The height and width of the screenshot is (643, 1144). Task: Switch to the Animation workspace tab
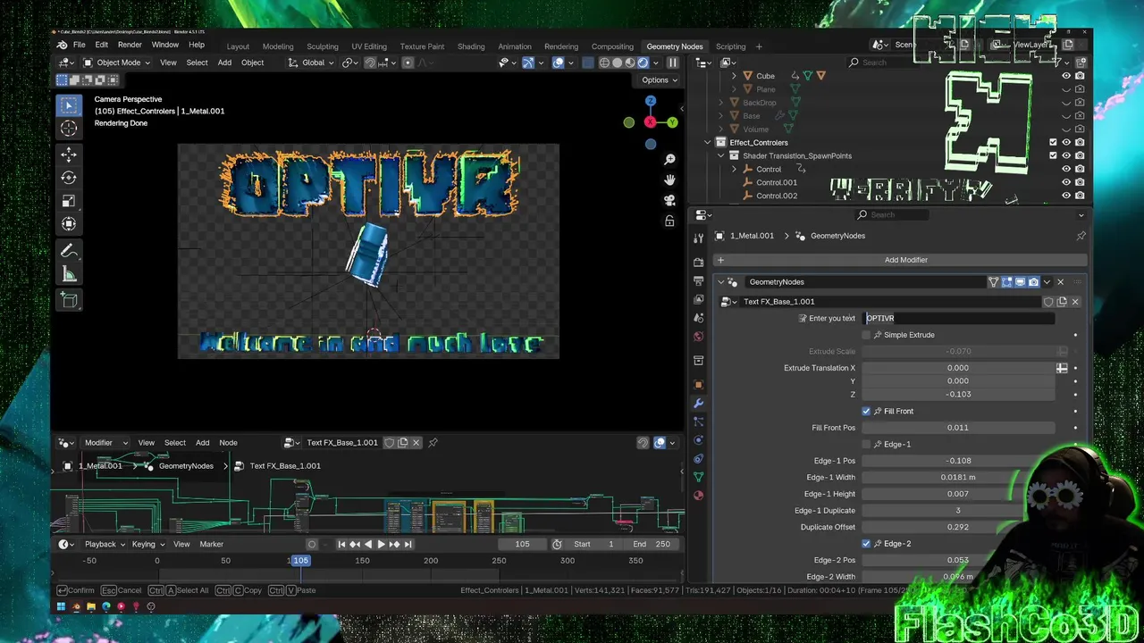pos(515,46)
